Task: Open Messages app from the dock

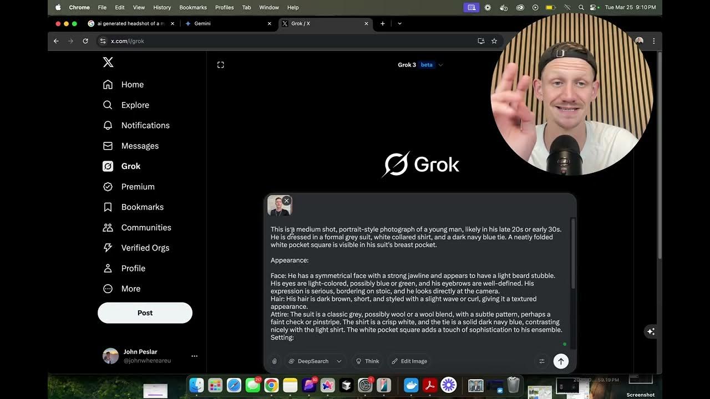Action: pyautogui.click(x=252, y=385)
